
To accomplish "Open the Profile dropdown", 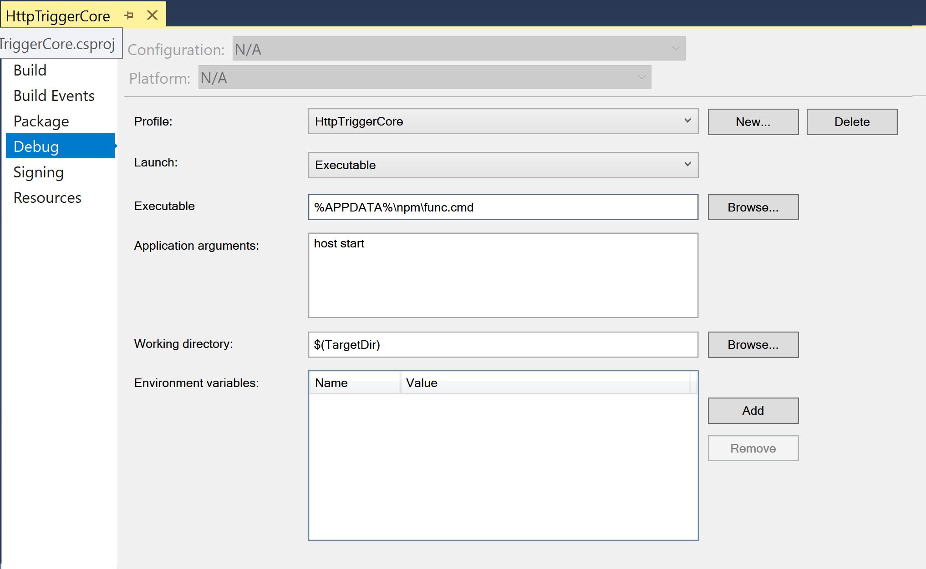I will click(x=503, y=121).
